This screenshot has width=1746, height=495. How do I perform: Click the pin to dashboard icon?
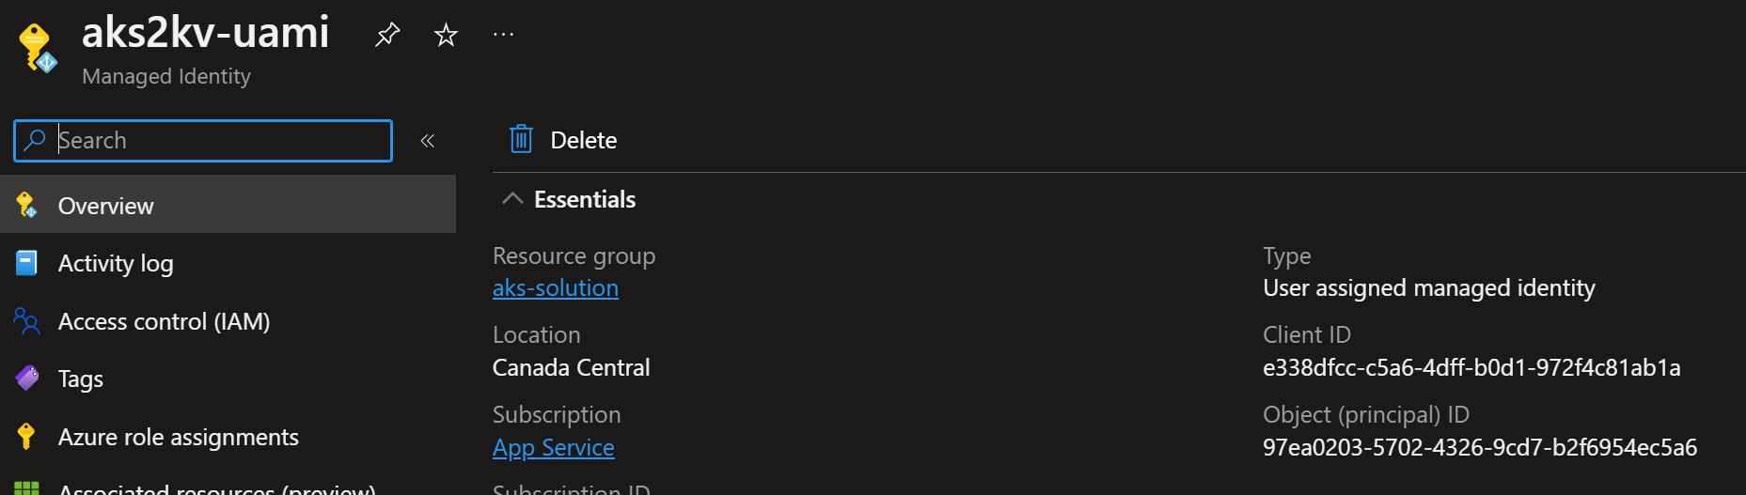pos(387,36)
